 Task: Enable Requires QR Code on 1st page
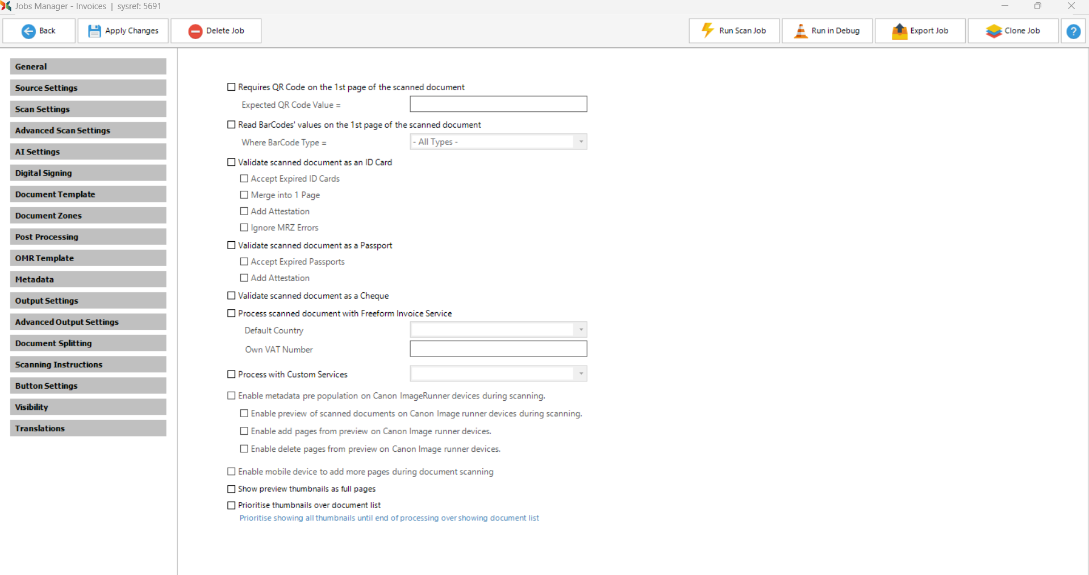(231, 87)
